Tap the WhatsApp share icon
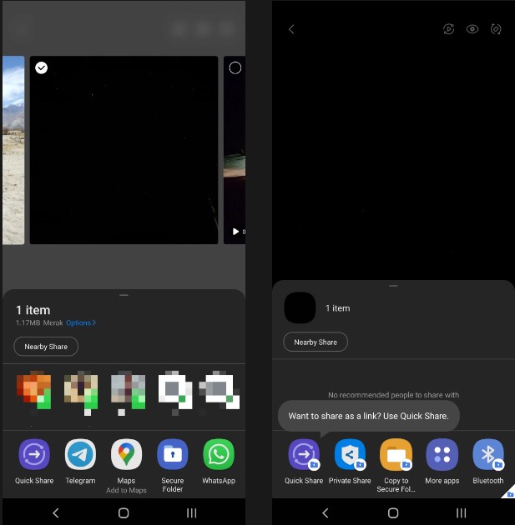515x525 pixels. click(218, 454)
